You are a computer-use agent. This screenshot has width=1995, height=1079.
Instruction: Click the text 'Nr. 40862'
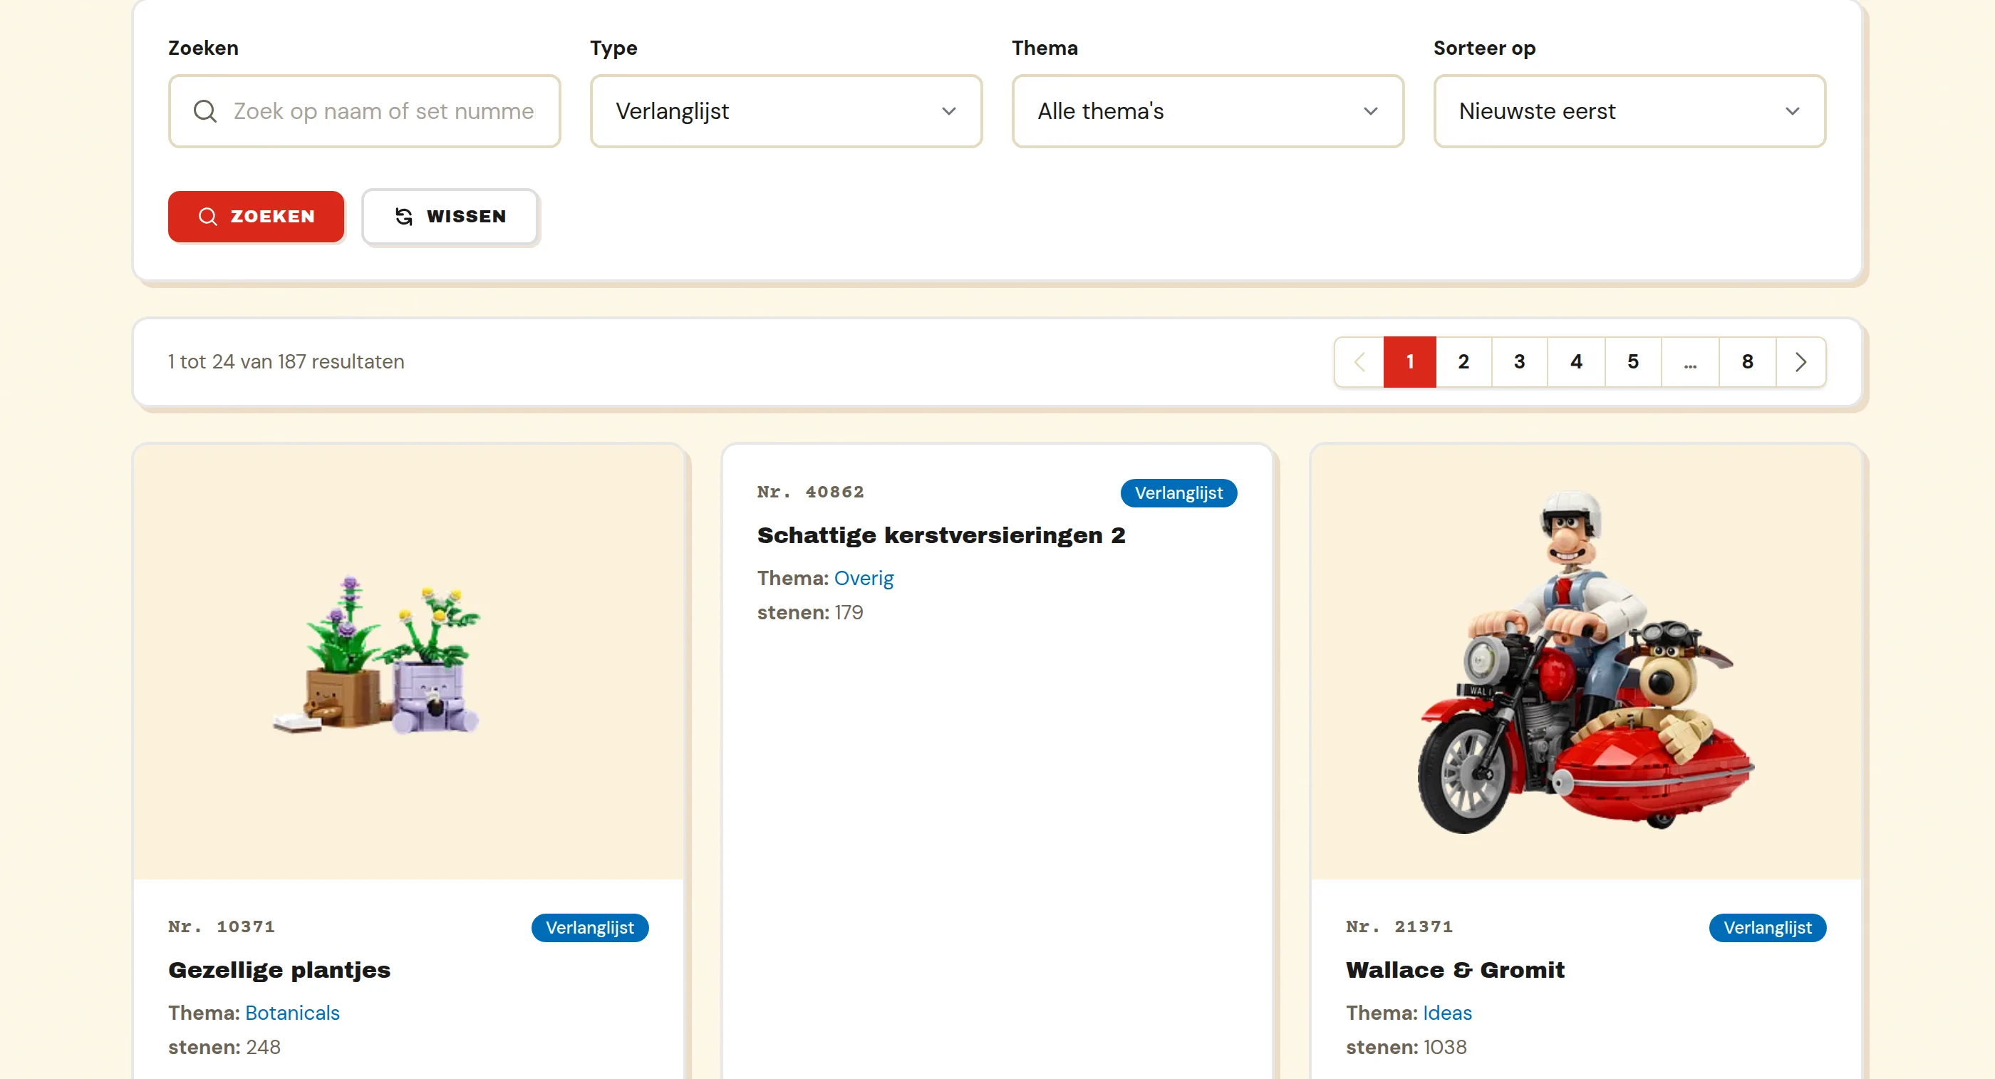[811, 492]
